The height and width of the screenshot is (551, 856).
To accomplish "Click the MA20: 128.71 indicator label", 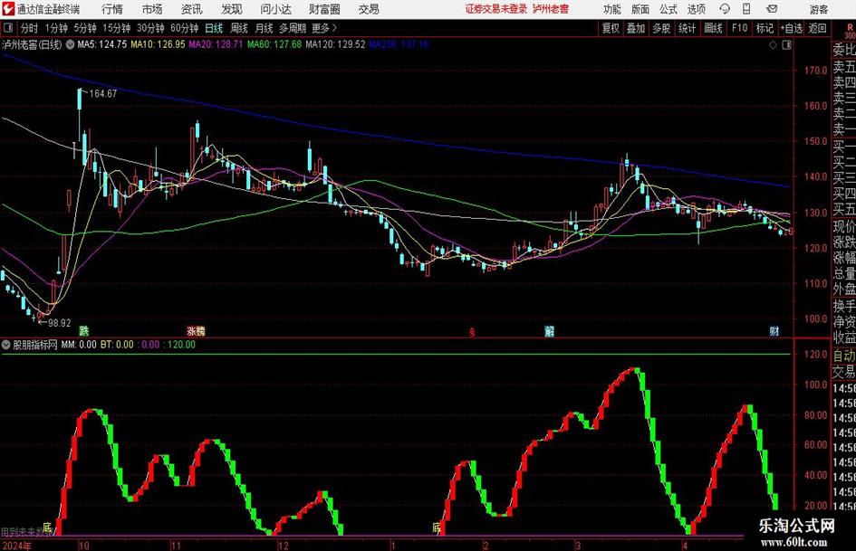I will 216,44.
